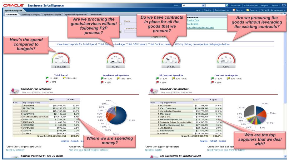Select the Industrial Bakery Ingredients Ltd. row
Image resolution: width=289 pixels, height=161 pixels.
click(x=186, y=122)
